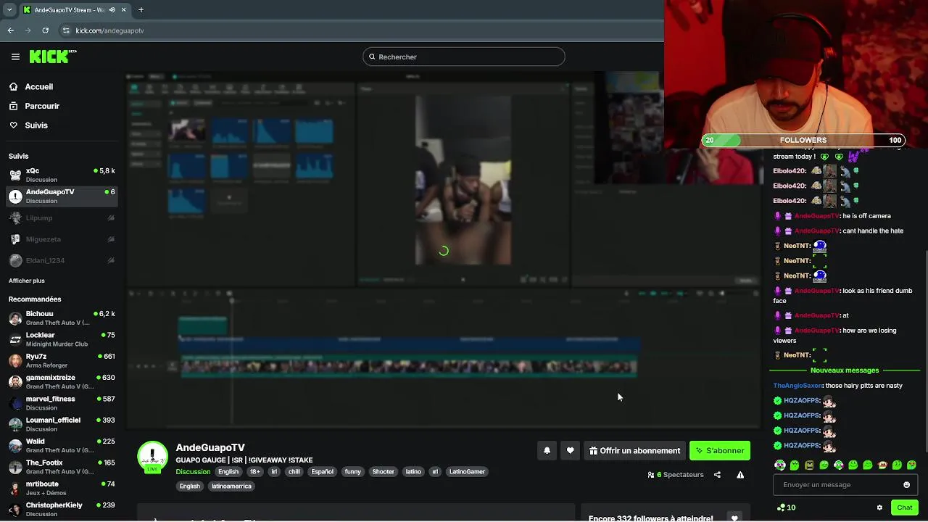Image resolution: width=928 pixels, height=522 pixels.
Task: Click the AndeGuapoTV LIVE avatar below player
Action: click(152, 457)
